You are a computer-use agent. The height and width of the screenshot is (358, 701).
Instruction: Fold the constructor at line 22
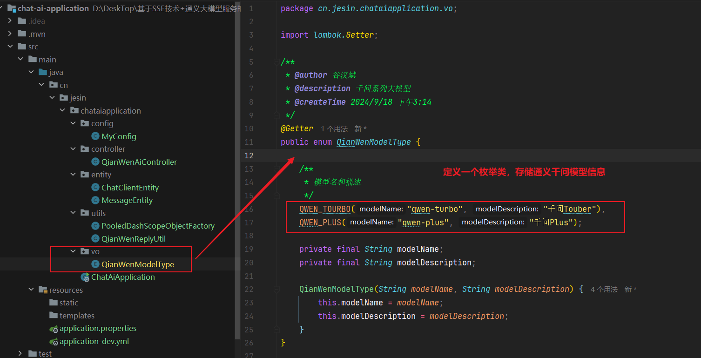pos(276,290)
